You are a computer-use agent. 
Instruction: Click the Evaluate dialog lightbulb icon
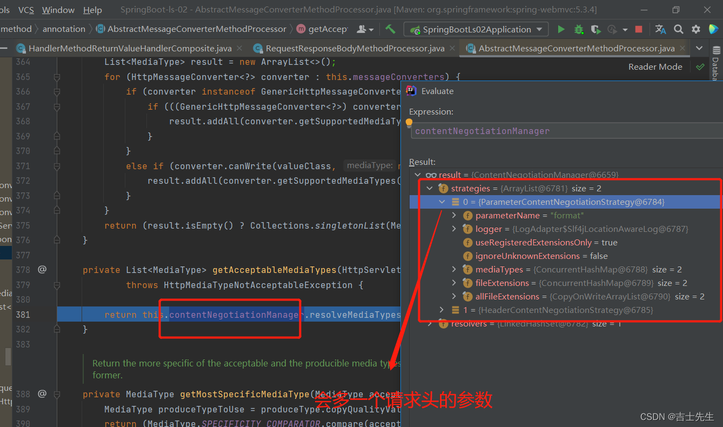pyautogui.click(x=409, y=123)
